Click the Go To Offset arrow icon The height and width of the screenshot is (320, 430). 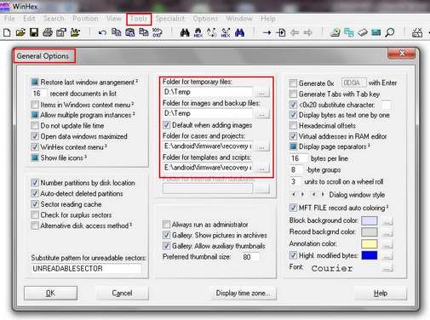pyautogui.click(x=267, y=33)
